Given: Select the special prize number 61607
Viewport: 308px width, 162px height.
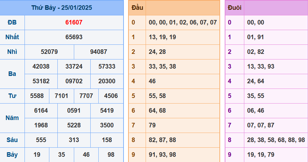Looking at the screenshot, I should click(74, 22).
